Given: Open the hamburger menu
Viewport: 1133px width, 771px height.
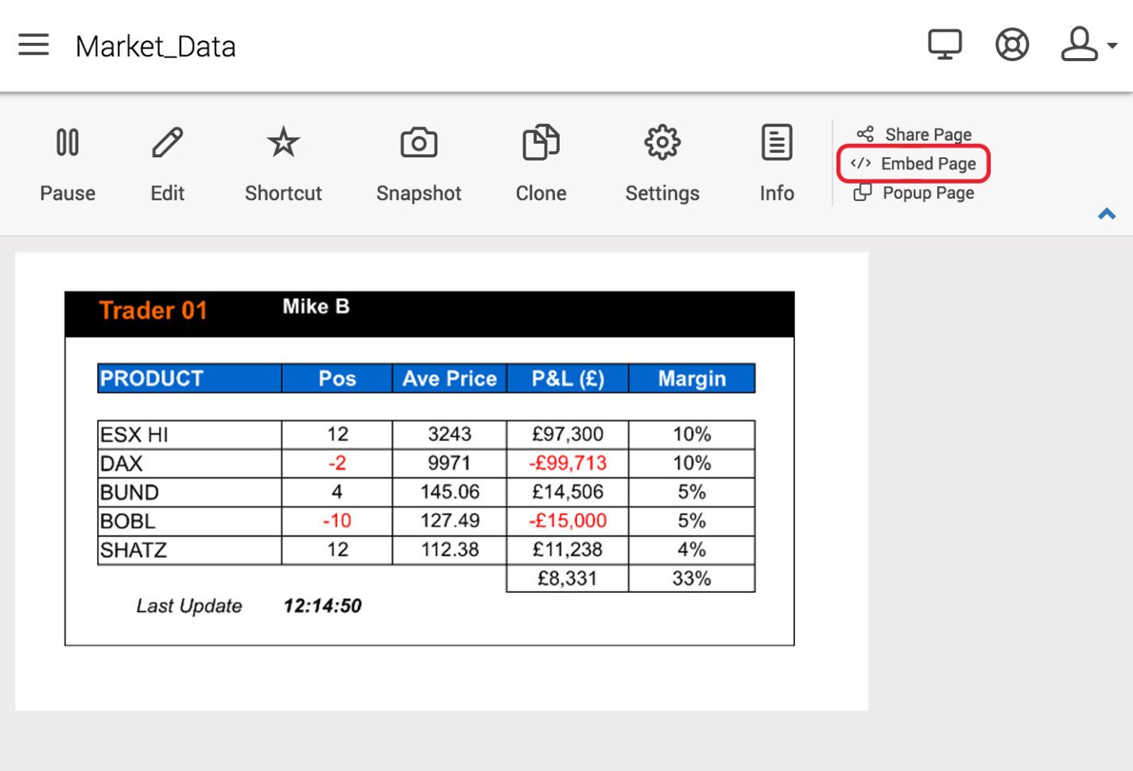Looking at the screenshot, I should (33, 45).
